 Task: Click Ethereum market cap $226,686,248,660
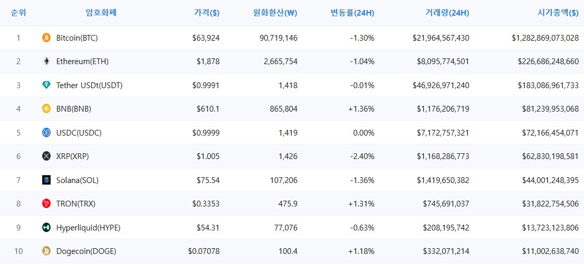[548, 62]
